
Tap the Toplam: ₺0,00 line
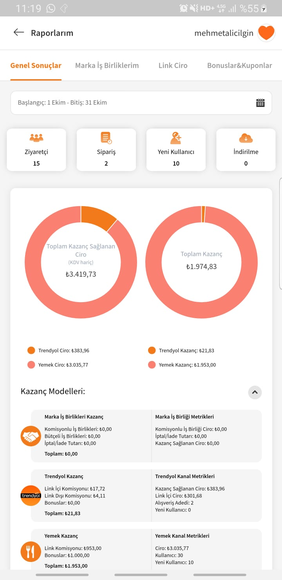[x=61, y=454]
